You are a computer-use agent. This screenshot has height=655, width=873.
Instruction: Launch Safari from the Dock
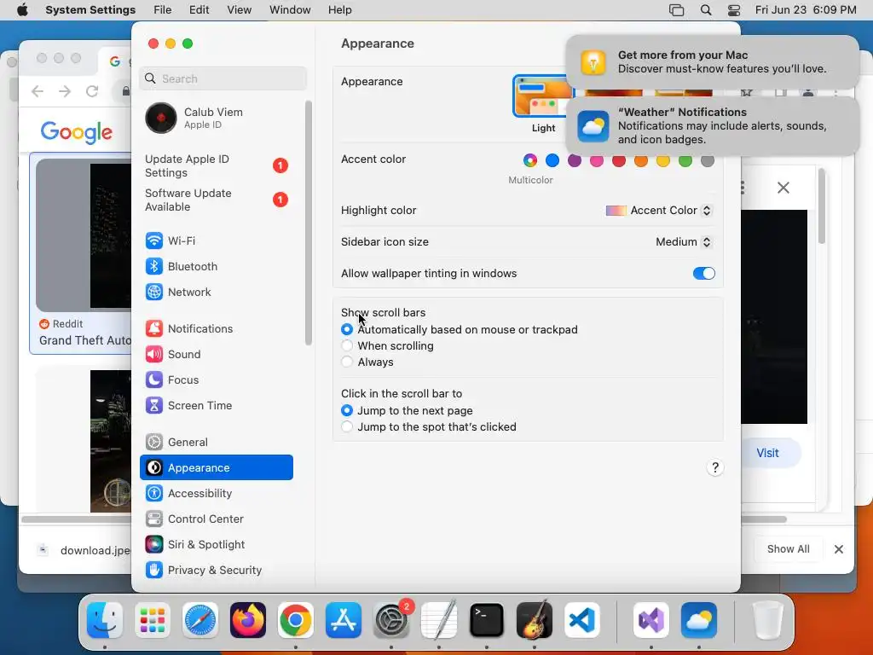pyautogui.click(x=199, y=620)
